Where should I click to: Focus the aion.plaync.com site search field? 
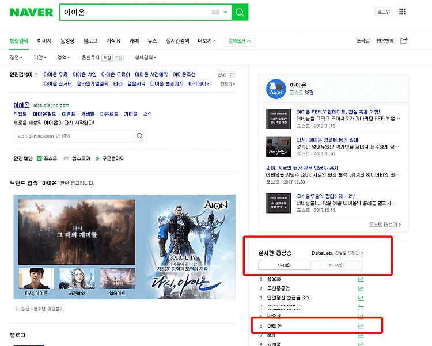click(x=74, y=136)
